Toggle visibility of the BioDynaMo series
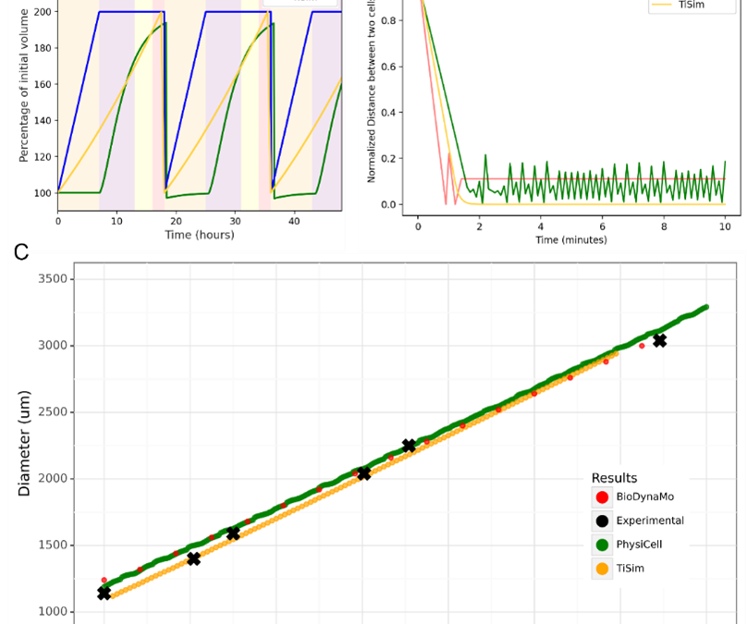The width and height of the screenshot is (747, 624). [602, 496]
